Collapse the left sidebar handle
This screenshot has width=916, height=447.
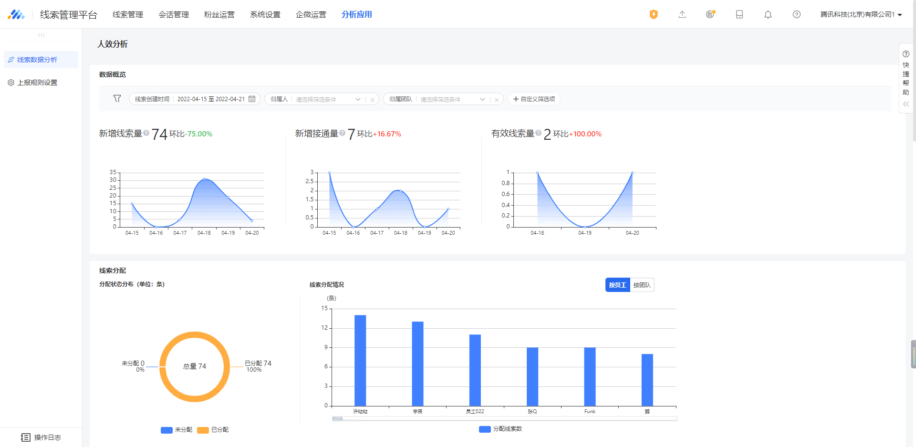click(x=41, y=35)
